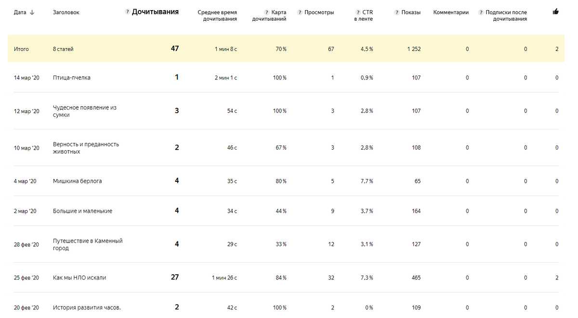
Task: Open the "Мишкина берлога" article
Action: pos(77,181)
